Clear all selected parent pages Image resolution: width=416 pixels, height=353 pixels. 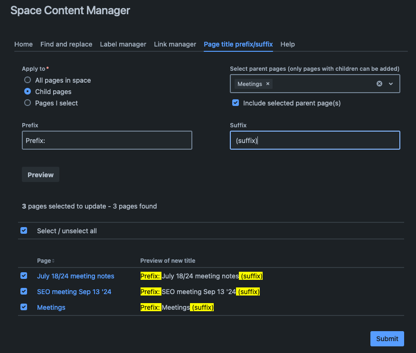379,84
